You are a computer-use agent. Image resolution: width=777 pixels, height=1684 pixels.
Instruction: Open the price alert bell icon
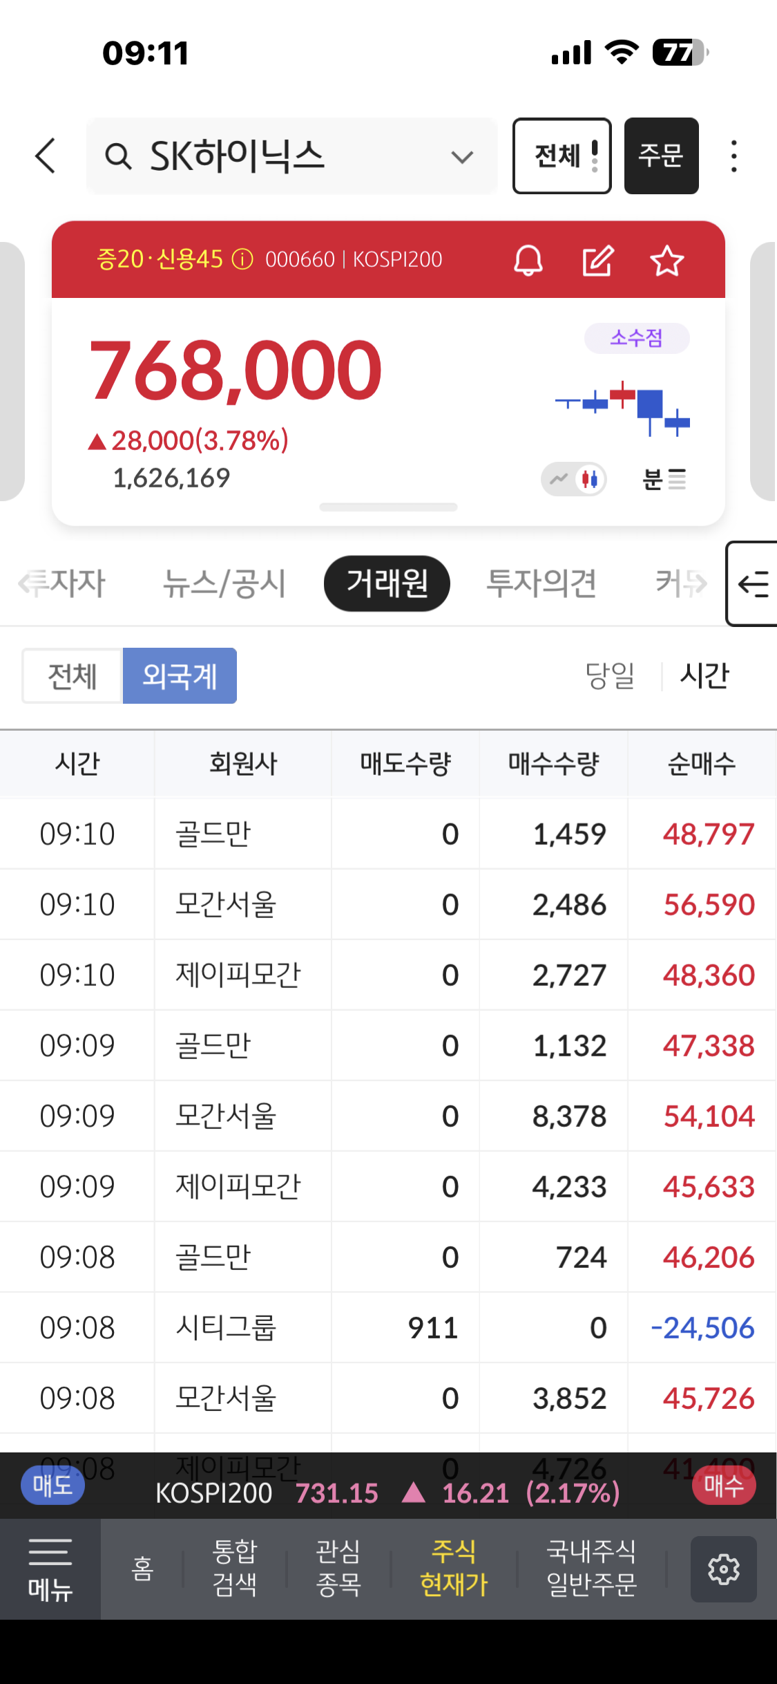click(x=528, y=261)
